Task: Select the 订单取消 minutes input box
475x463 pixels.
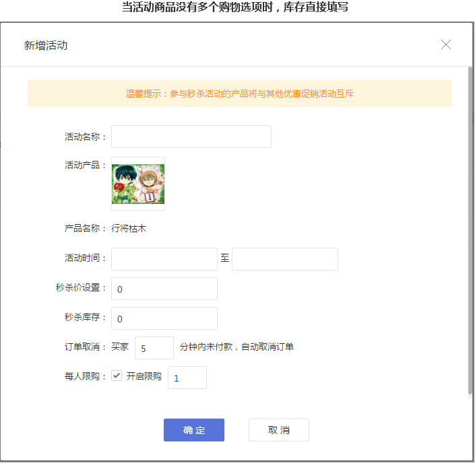Action: tap(154, 348)
